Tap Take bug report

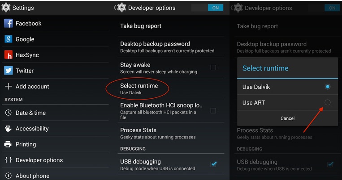click(141, 26)
